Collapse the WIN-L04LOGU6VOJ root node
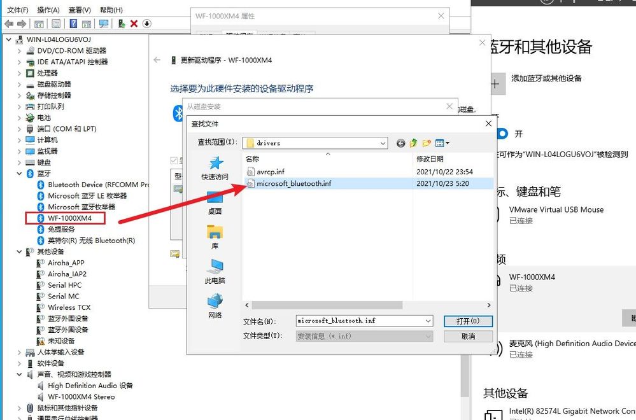Screen dimensions: 636x420 (8, 39)
